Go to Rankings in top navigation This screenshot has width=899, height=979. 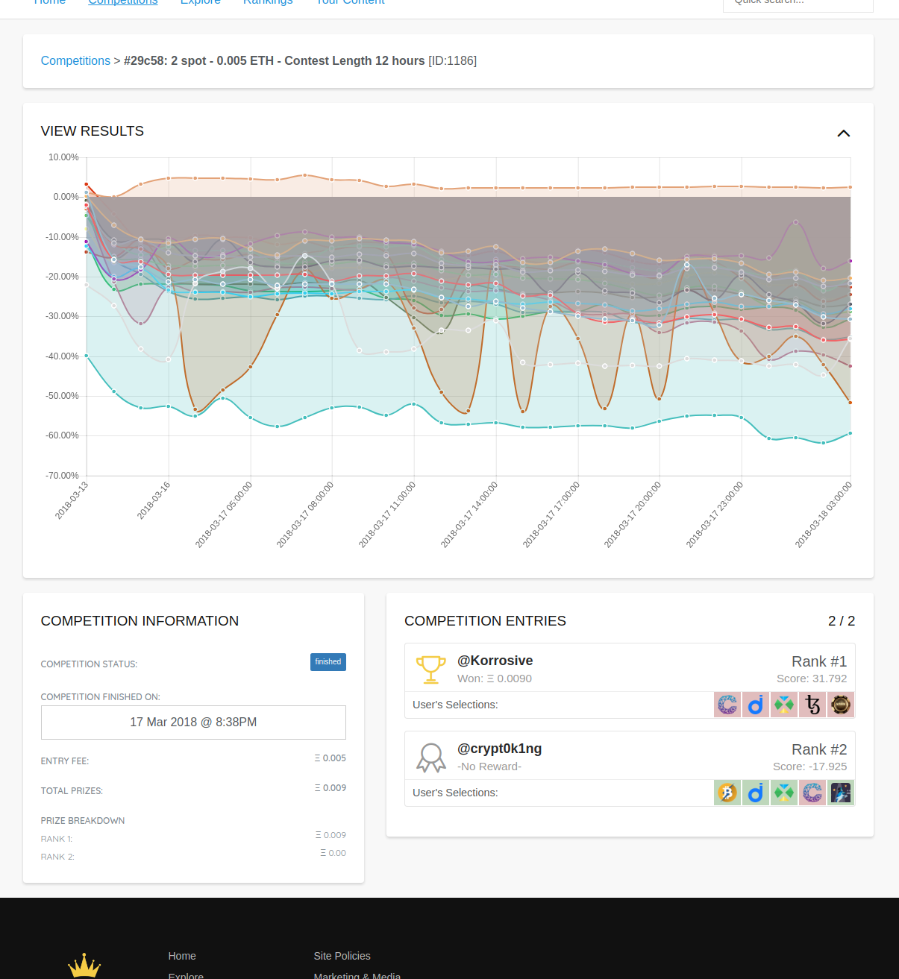pyautogui.click(x=268, y=2)
